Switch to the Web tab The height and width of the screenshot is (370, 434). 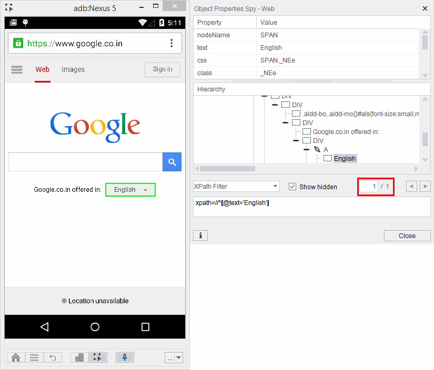pos(43,69)
